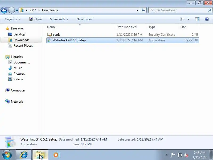Click the Security Certificate type cell

click(162, 35)
